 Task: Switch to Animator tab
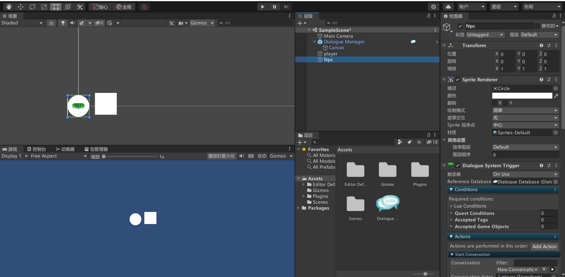point(65,149)
